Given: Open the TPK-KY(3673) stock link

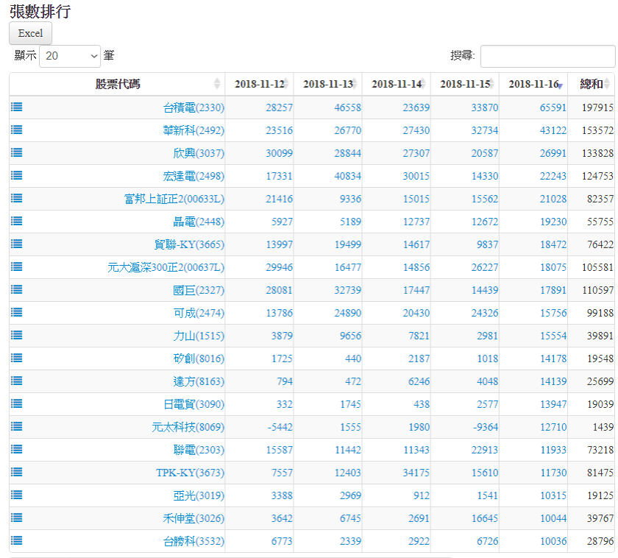Looking at the screenshot, I should (x=190, y=473).
